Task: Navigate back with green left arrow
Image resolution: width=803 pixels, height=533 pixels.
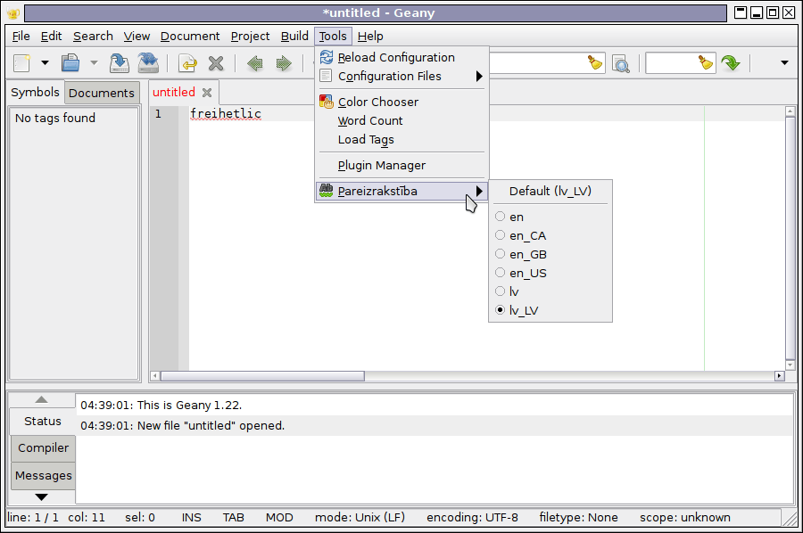Action: [x=254, y=63]
